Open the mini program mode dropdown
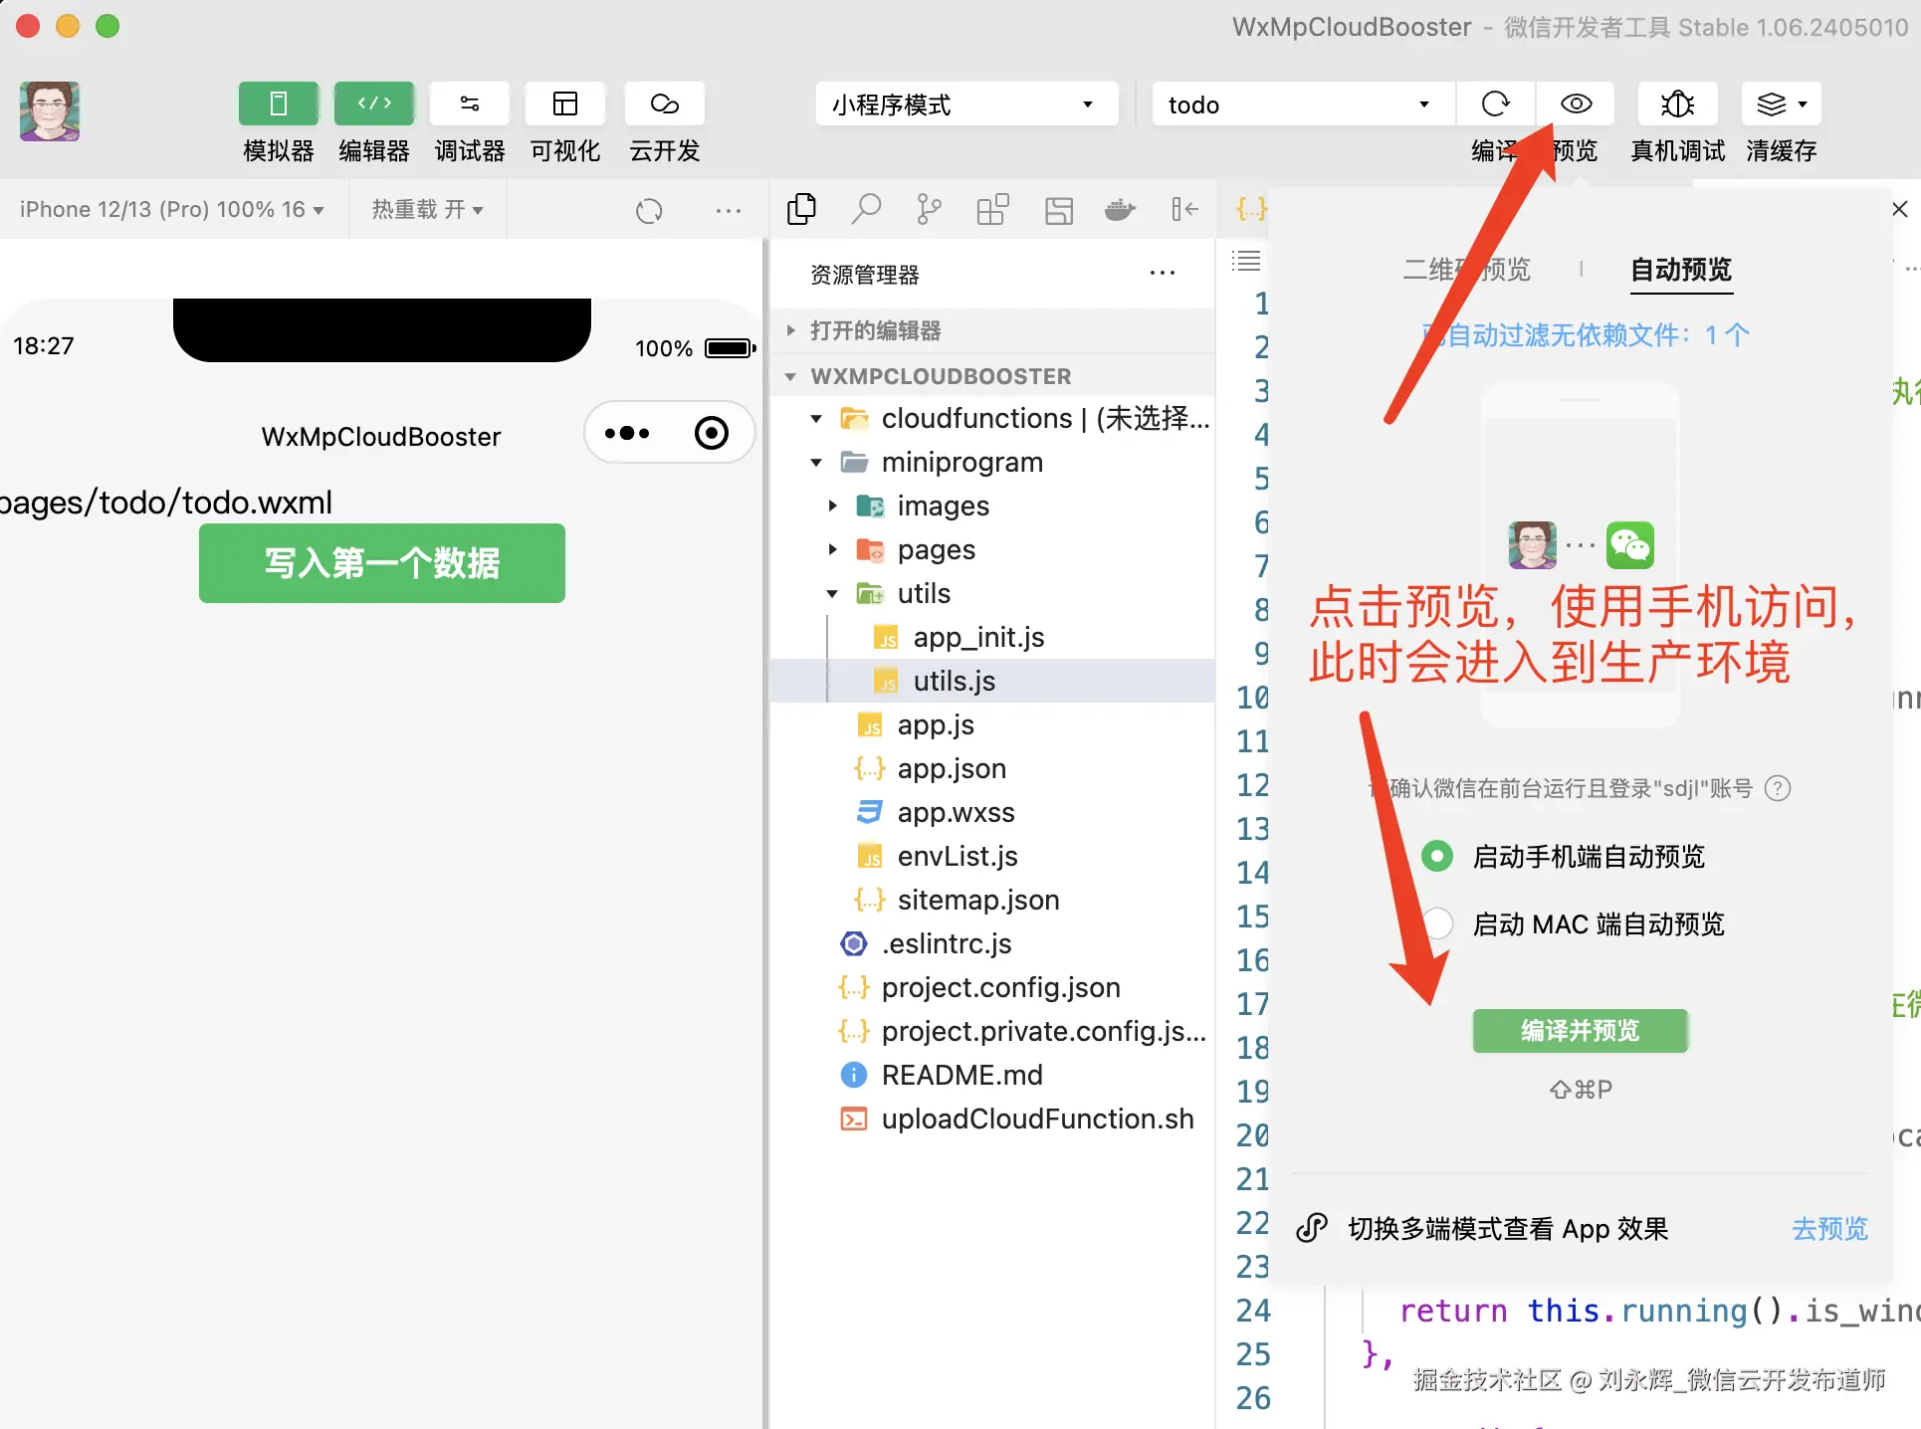Screen dimensions: 1921x1429 point(964,104)
